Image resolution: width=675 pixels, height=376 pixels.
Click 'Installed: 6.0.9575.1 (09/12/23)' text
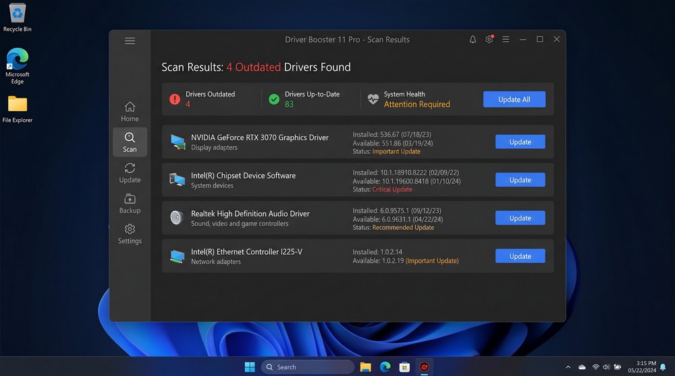coord(396,210)
